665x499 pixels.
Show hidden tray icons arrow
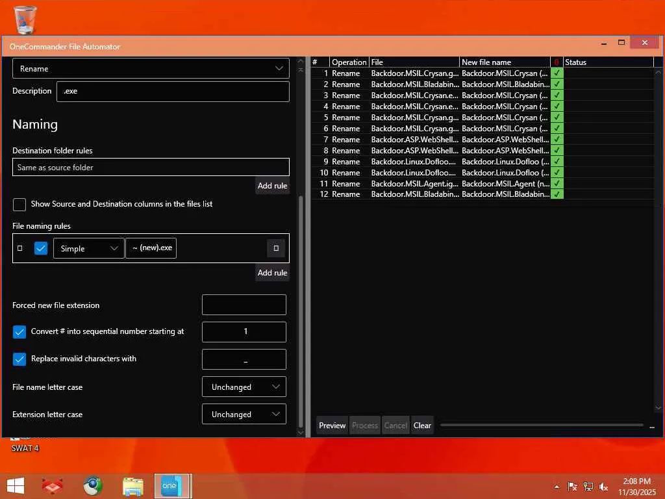pos(557,487)
